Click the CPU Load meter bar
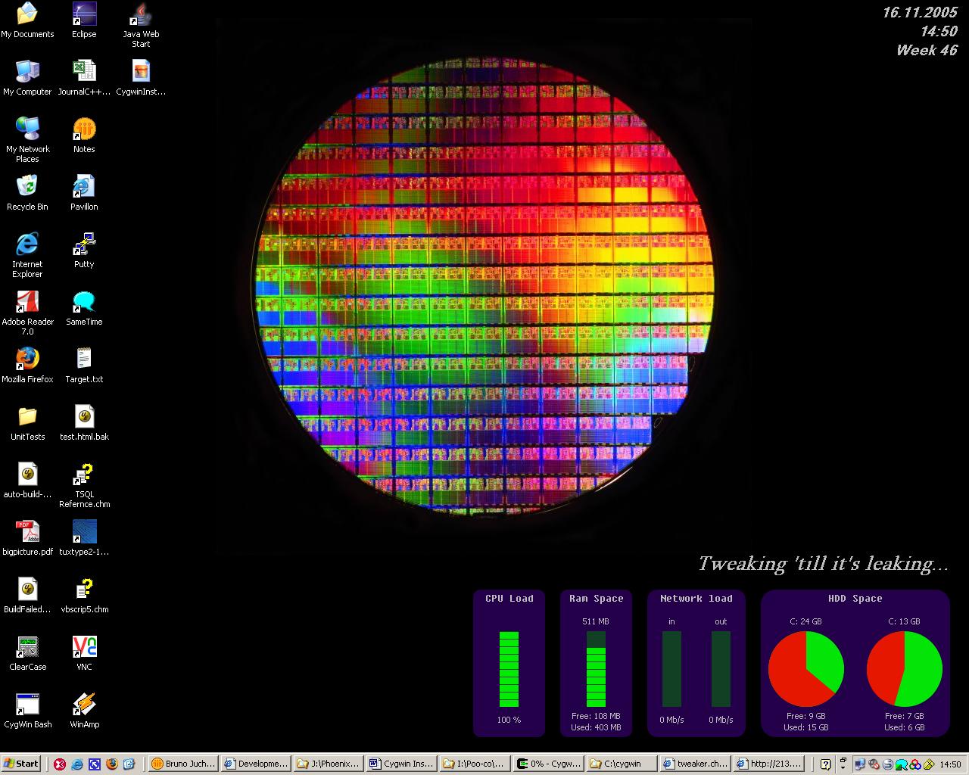 pyautogui.click(x=509, y=669)
